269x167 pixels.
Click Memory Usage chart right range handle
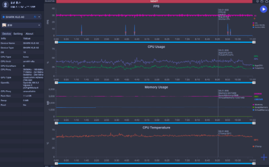254,123
